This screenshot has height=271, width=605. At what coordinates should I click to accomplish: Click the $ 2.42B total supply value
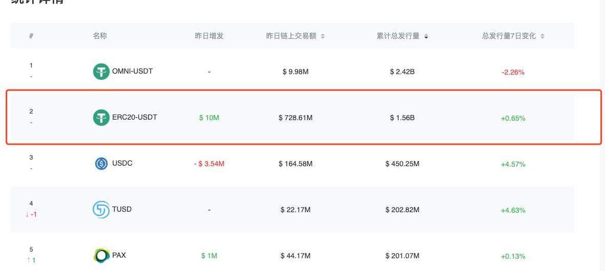(403, 72)
